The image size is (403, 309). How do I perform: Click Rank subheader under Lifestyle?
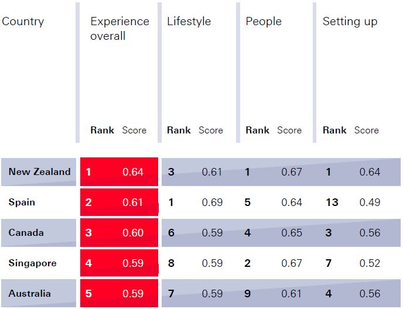pos(179,130)
